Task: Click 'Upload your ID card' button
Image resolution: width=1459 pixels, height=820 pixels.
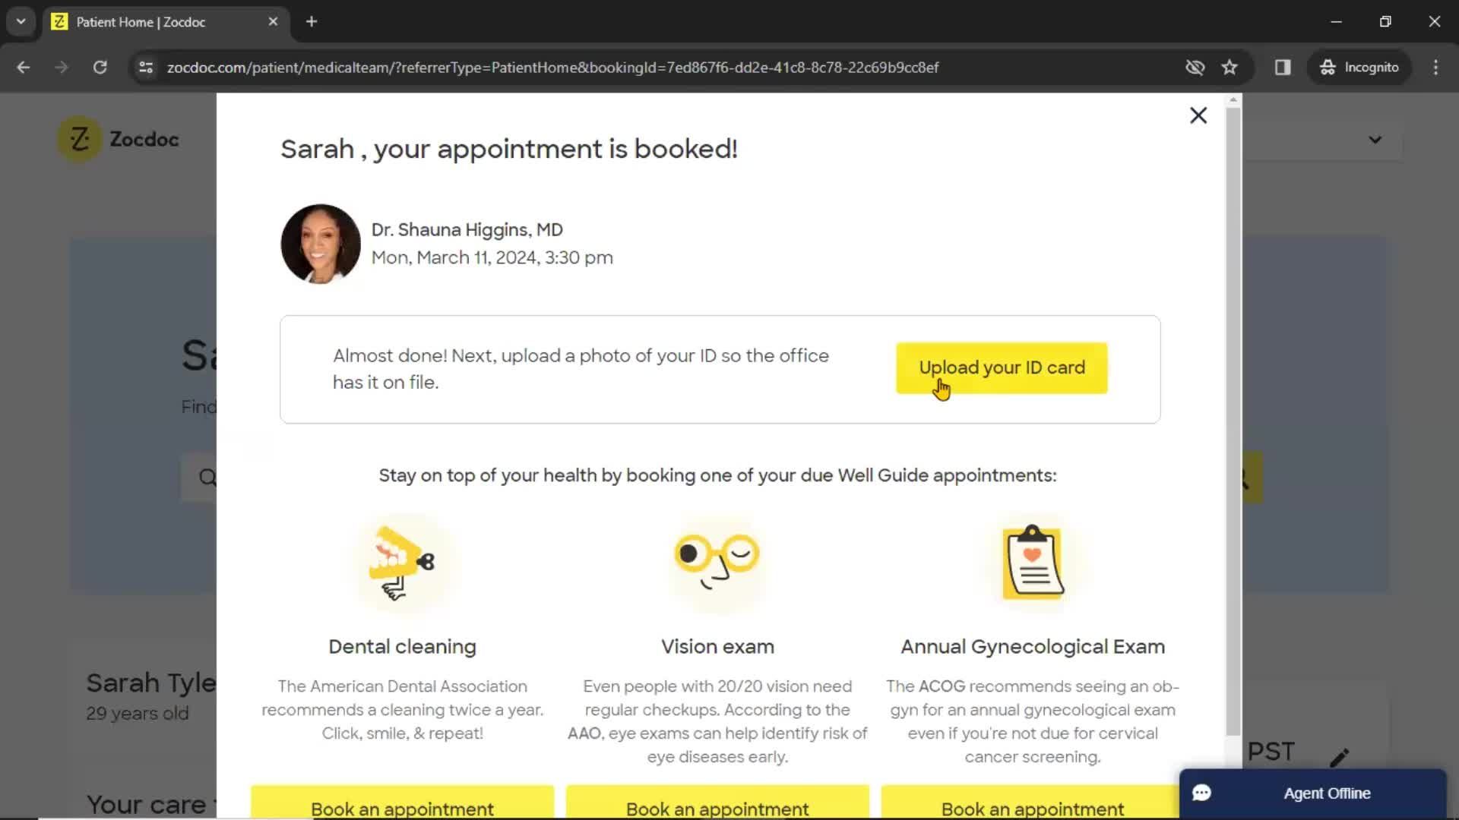Action: pyautogui.click(x=1002, y=367)
